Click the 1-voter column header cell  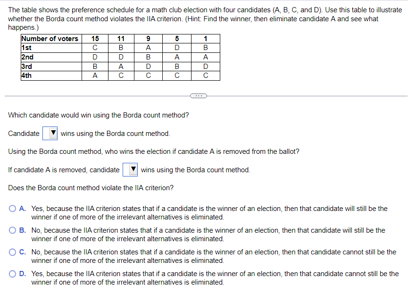206,39
